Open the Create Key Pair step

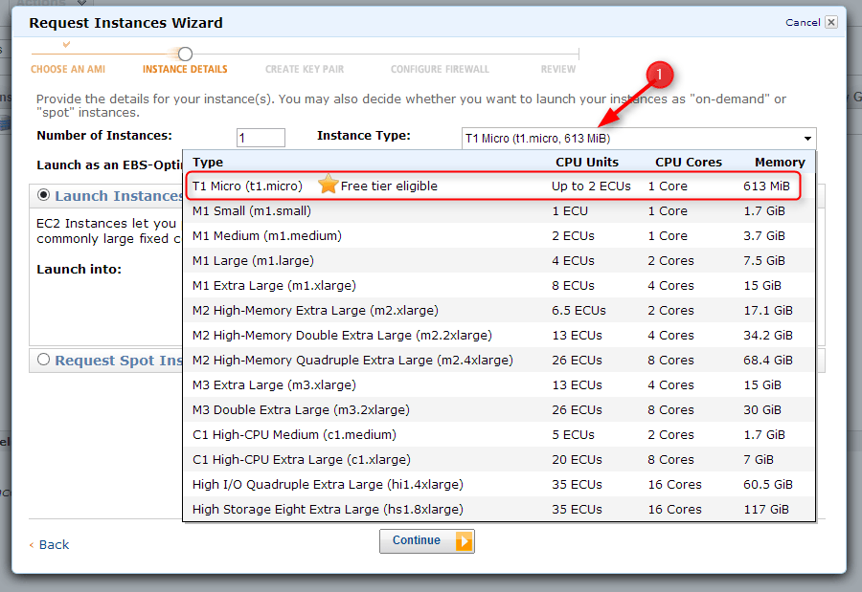pyautogui.click(x=305, y=69)
